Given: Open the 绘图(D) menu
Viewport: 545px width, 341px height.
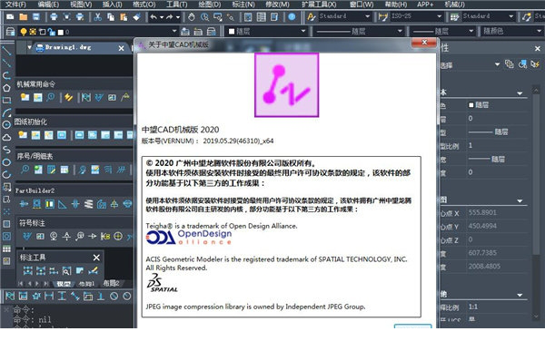Looking at the screenshot, I should (x=209, y=5).
